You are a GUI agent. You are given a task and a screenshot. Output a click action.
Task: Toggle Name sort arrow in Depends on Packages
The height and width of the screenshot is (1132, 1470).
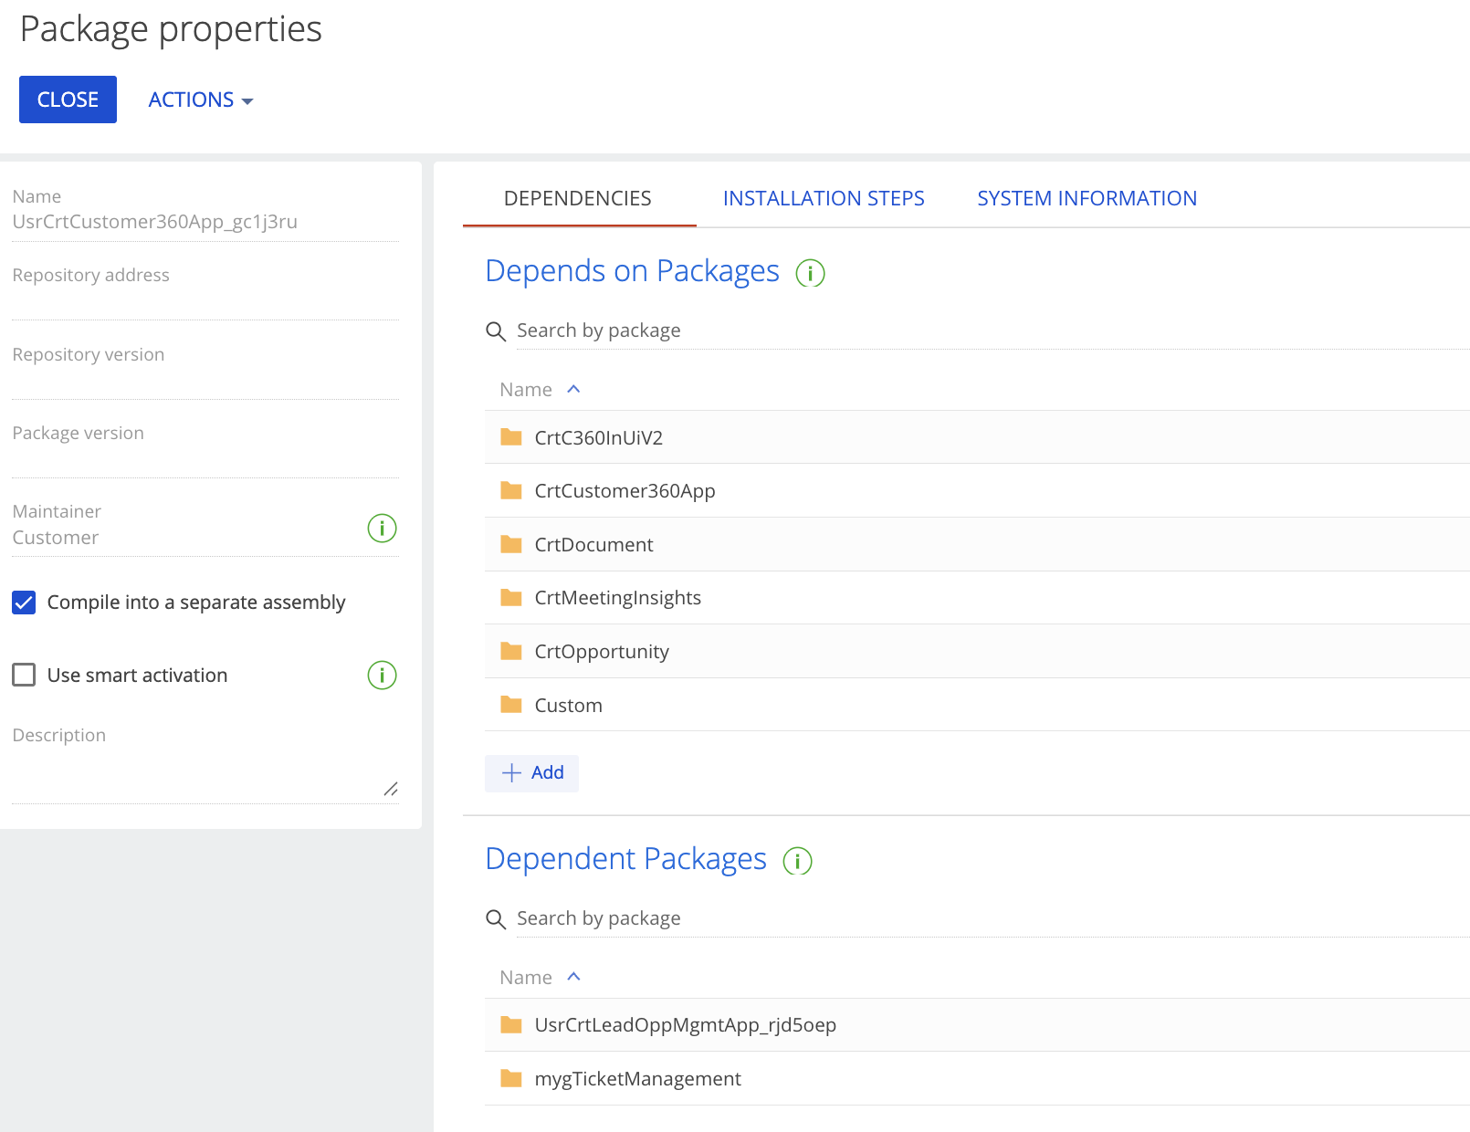[573, 390]
